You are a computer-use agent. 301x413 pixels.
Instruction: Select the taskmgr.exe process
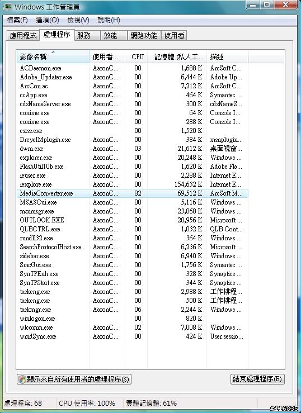(132, 310)
